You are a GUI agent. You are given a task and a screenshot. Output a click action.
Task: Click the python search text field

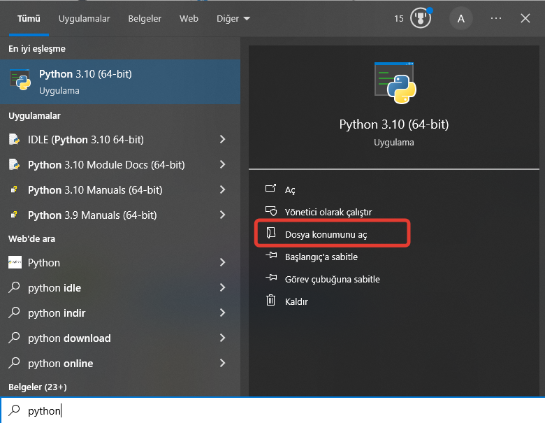point(279,410)
